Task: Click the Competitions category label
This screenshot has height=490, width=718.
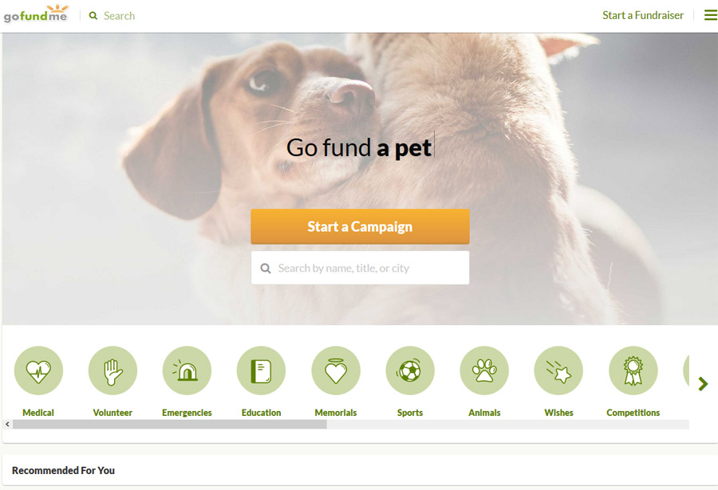Action: 633,413
